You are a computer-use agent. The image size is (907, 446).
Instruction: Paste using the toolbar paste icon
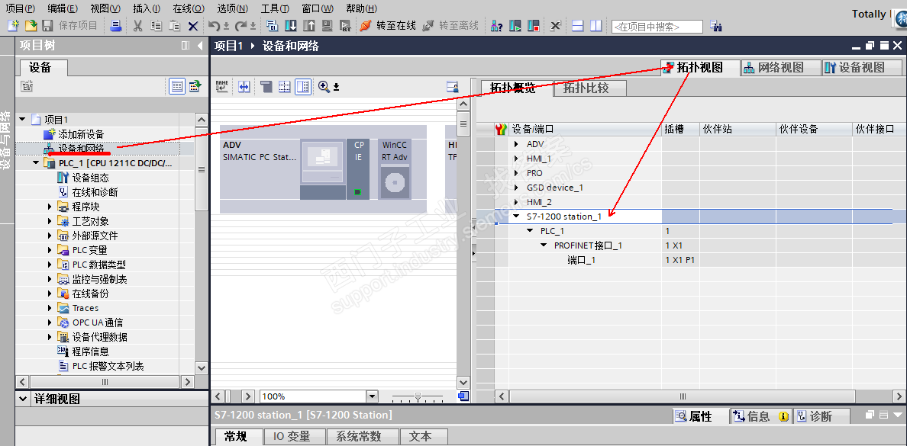coord(175,26)
